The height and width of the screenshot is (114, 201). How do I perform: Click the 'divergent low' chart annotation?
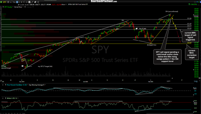pos(151,45)
